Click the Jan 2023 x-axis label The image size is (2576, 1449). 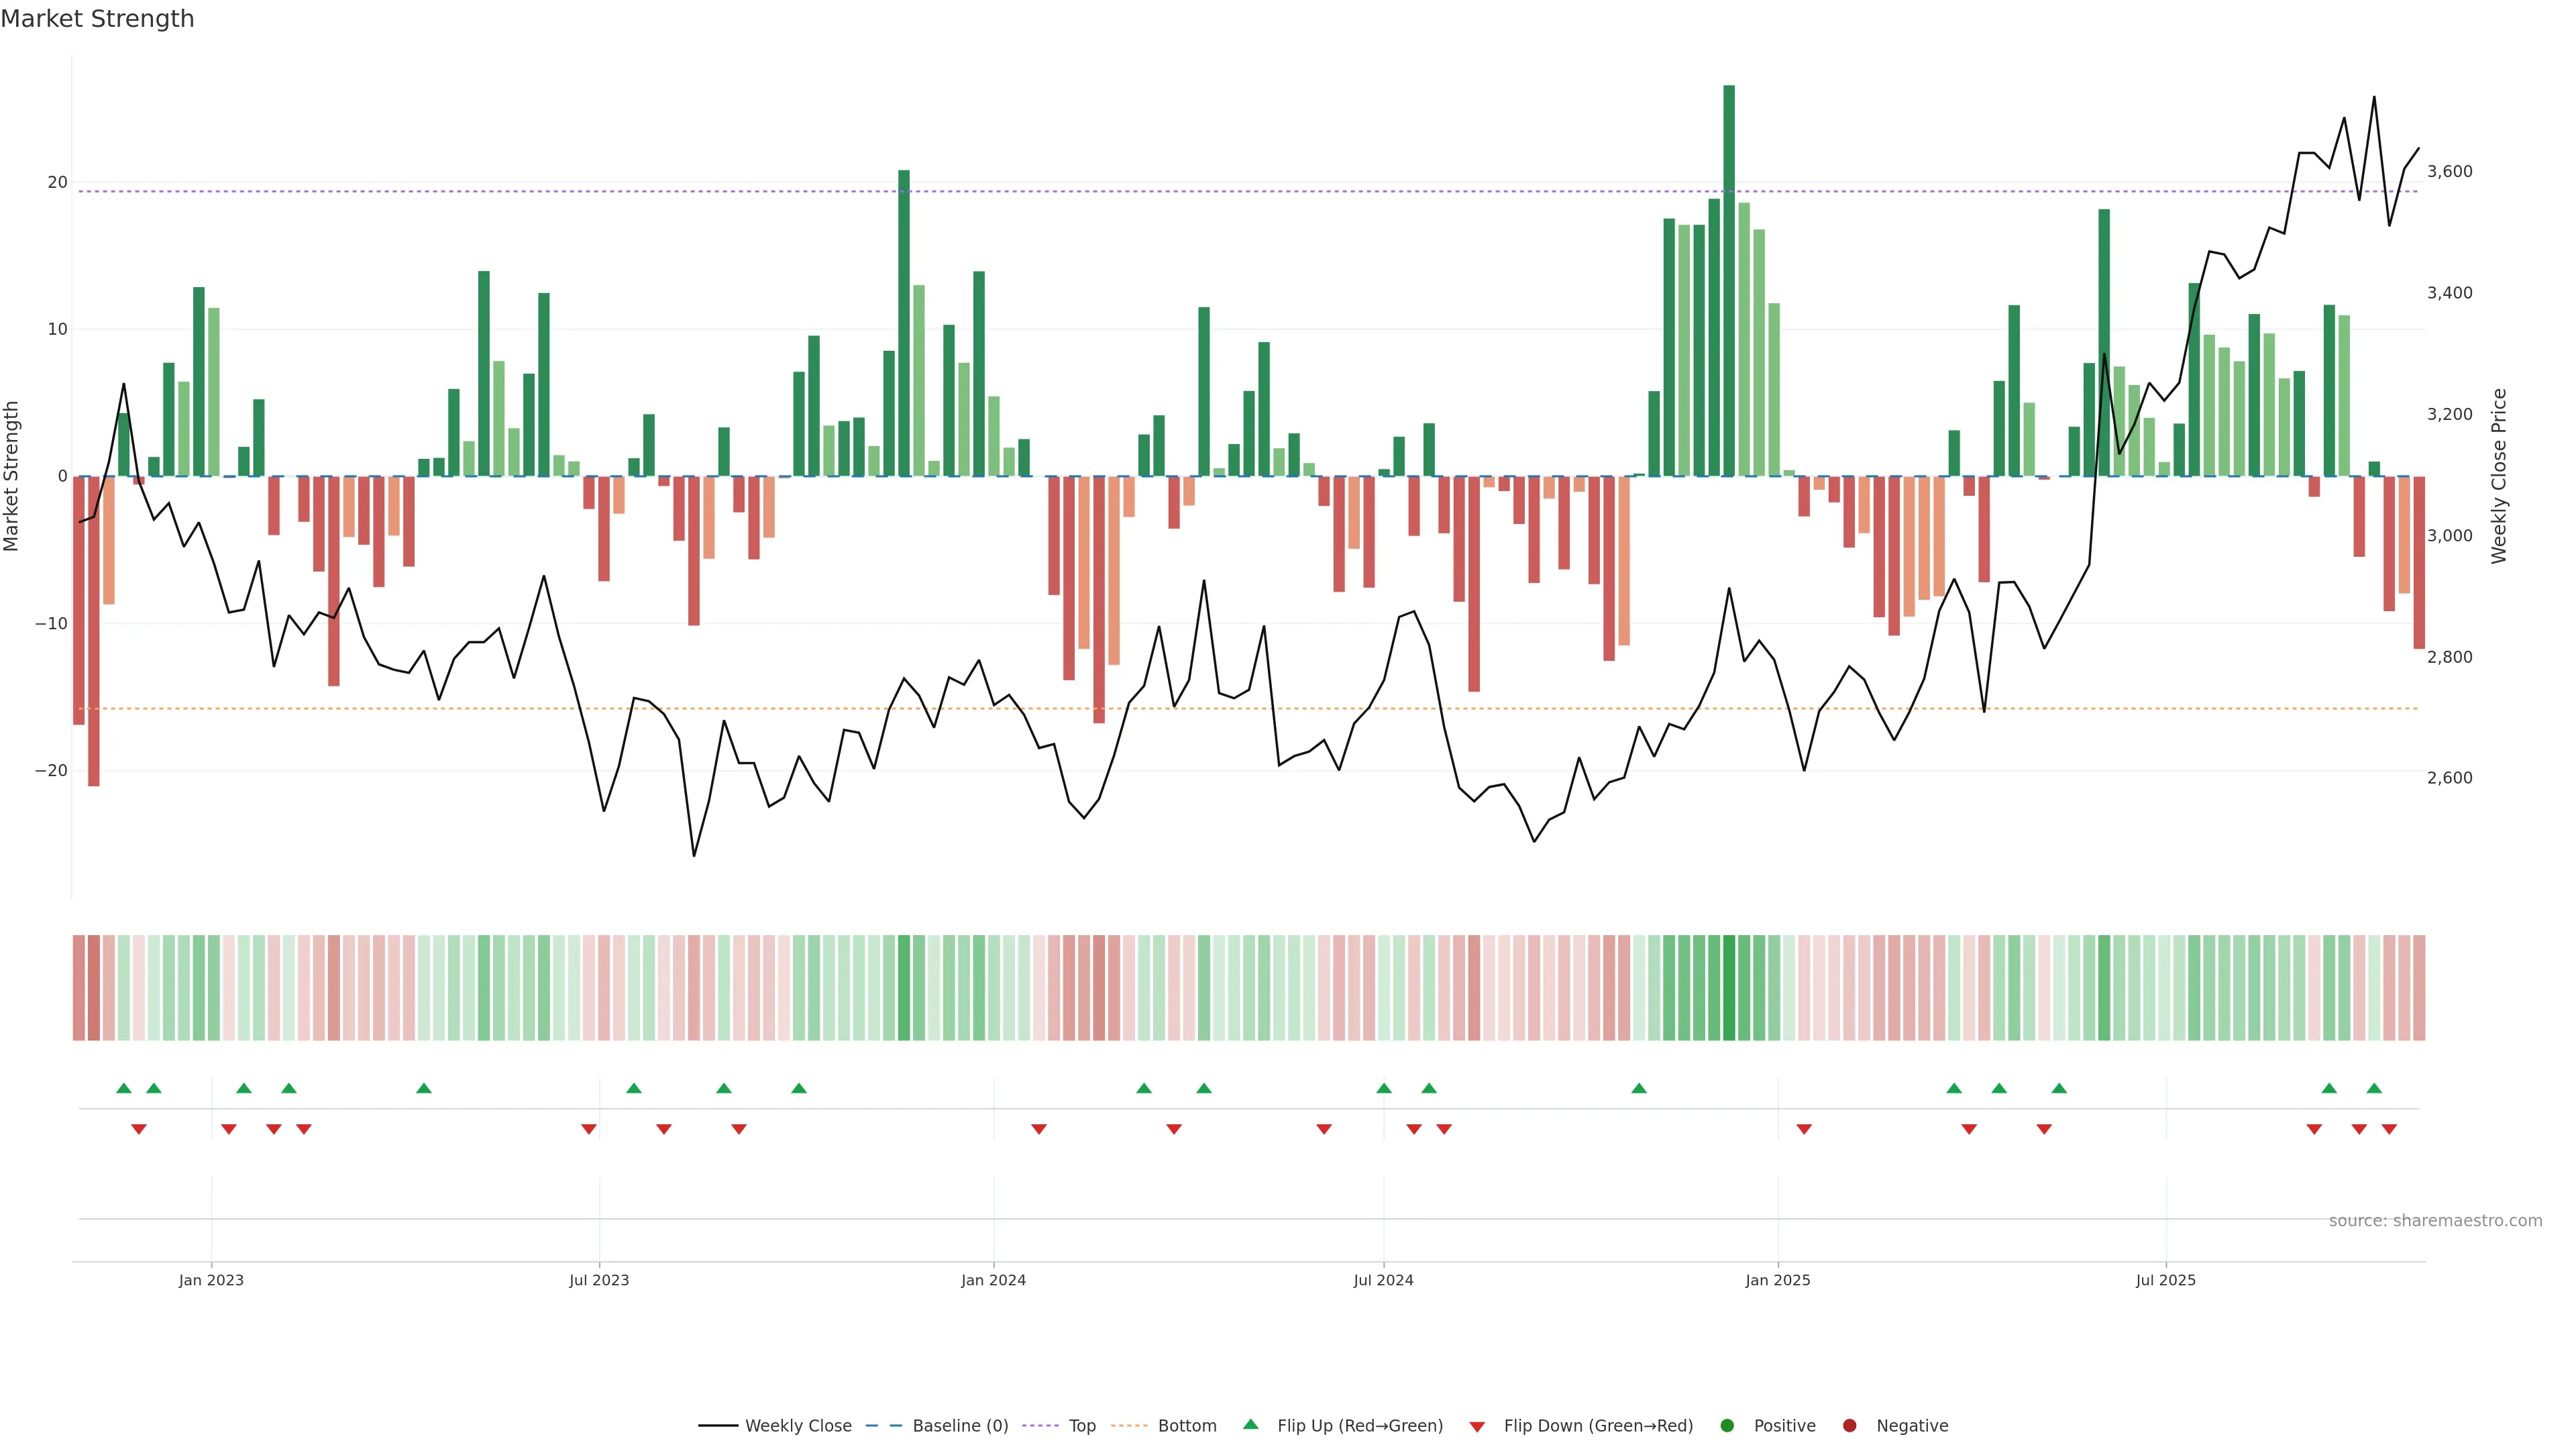[x=211, y=1280]
